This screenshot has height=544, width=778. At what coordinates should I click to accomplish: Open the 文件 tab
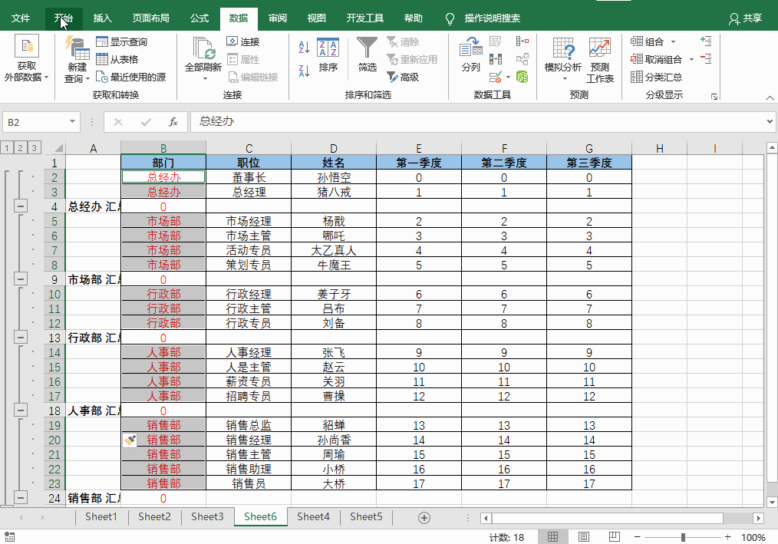(x=21, y=18)
